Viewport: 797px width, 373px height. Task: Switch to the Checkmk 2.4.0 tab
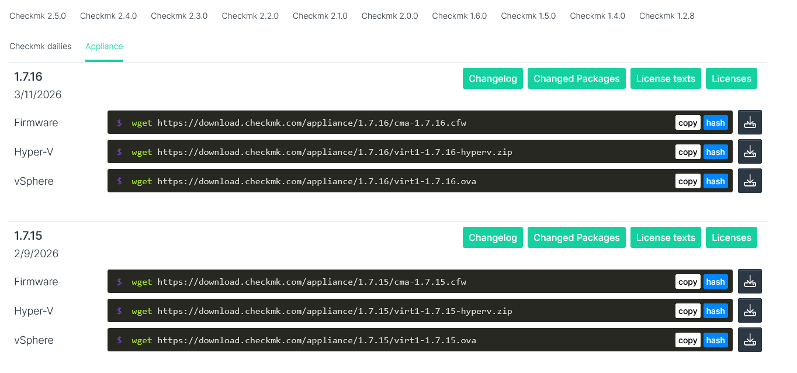tap(108, 16)
